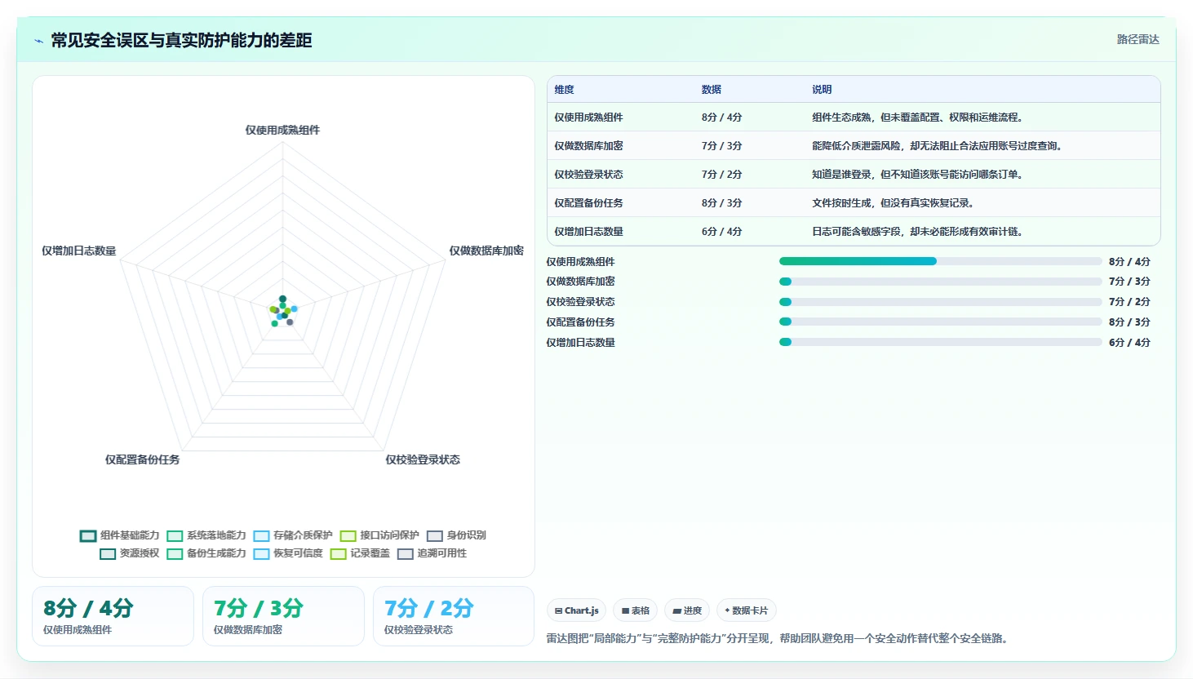Toggle the 身份识别 legend dataset
This screenshot has height=679, width=1193.
456,535
